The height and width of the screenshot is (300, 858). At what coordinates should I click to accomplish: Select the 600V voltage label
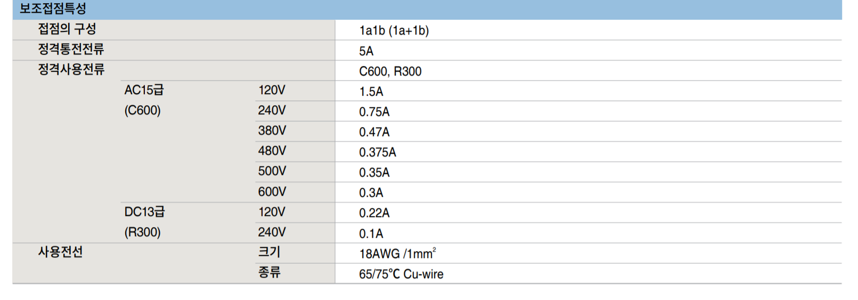pos(272,191)
